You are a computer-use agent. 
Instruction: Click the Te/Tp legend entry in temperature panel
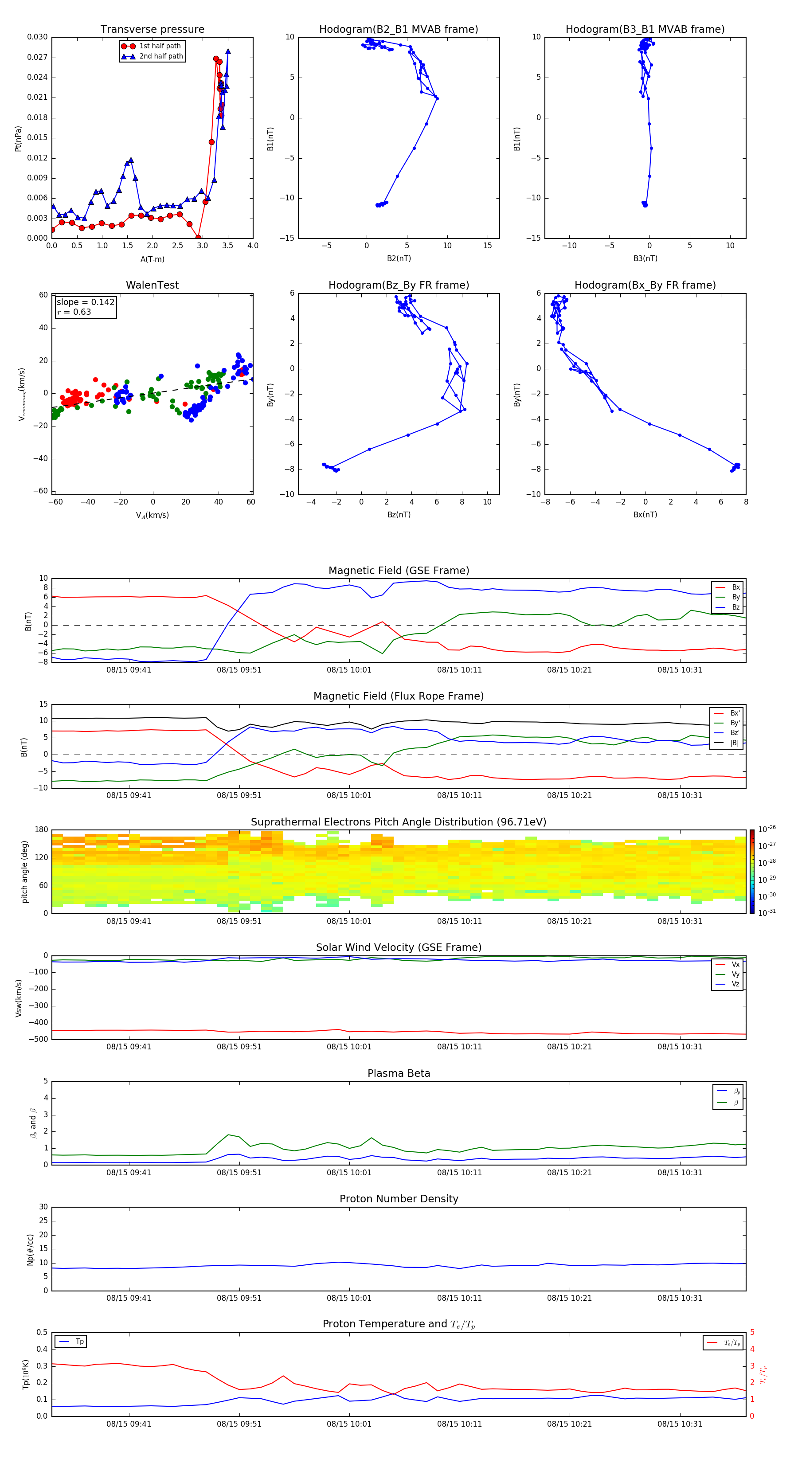(724, 1343)
